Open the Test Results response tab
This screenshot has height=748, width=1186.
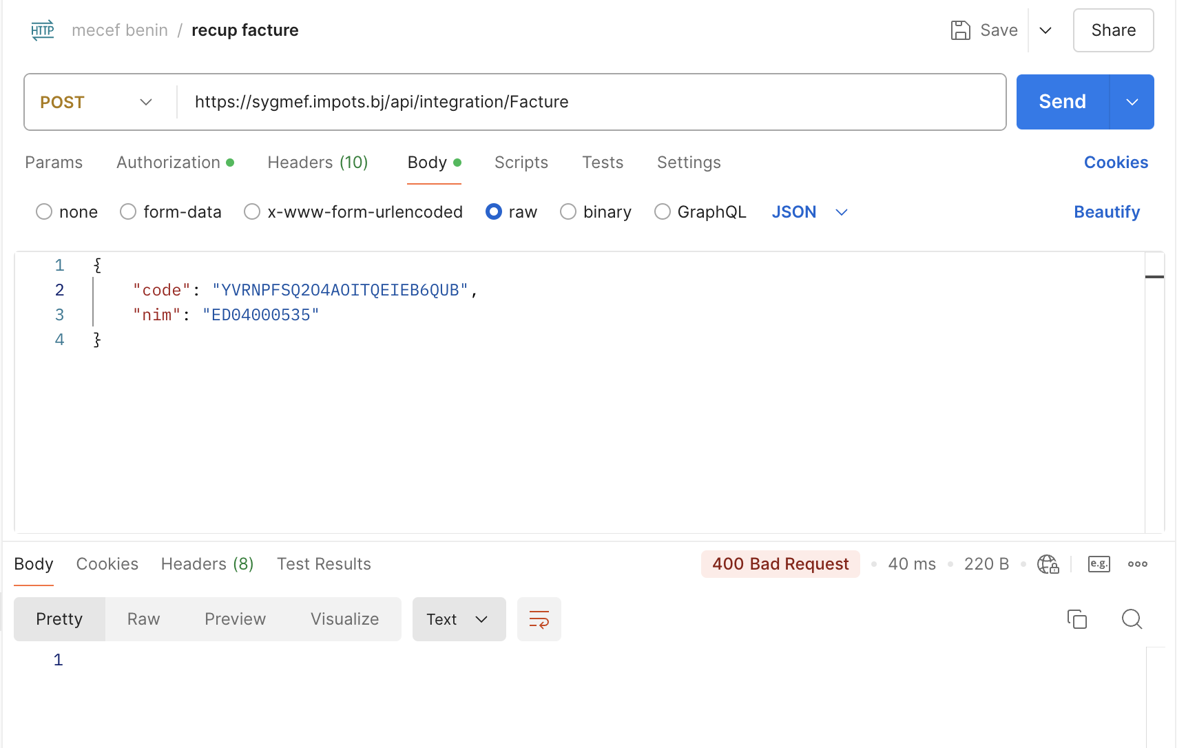coord(324,564)
